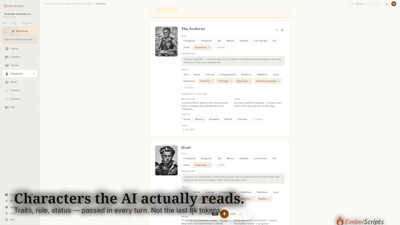Set Archivist status to Active
Image resolution: width=400 pixels, height=225 pixels.
tap(186, 119)
